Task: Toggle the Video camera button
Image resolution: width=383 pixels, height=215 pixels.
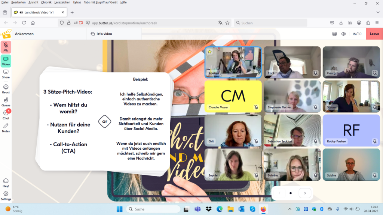Action: (6, 60)
